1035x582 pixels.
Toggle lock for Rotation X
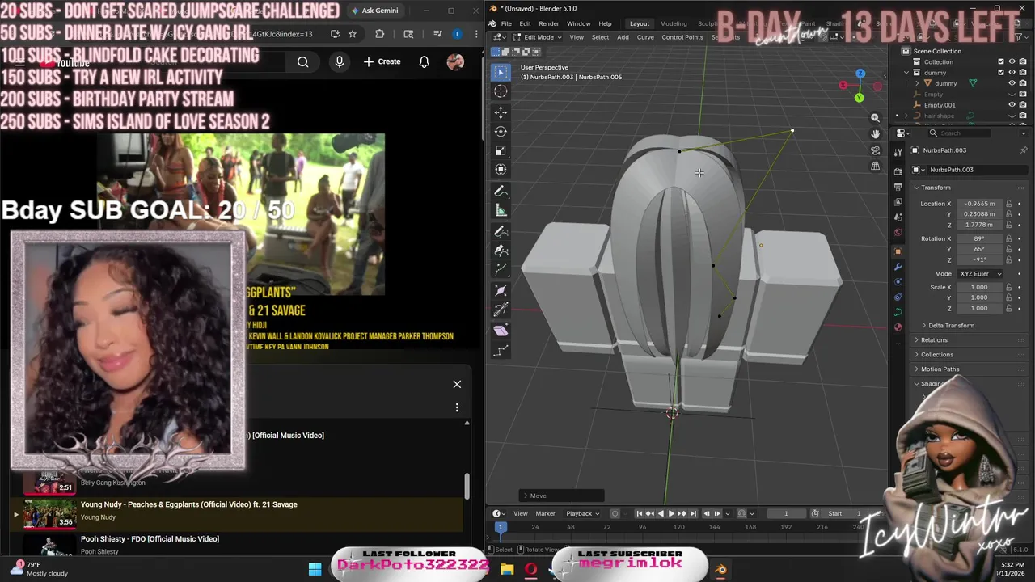click(x=1008, y=238)
